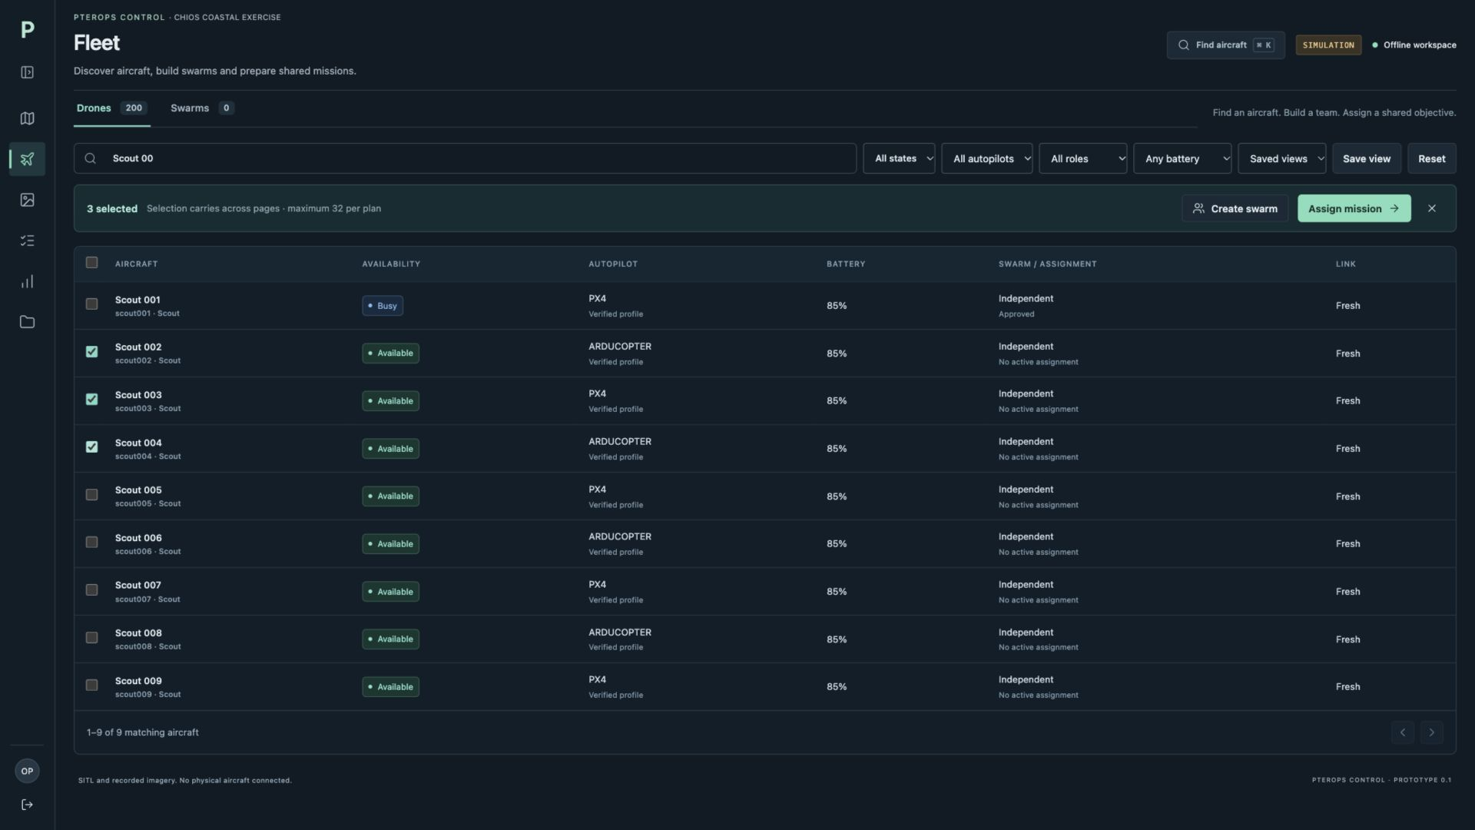
Task: Uncheck the Scout 004 checkbox
Action: coord(91,447)
